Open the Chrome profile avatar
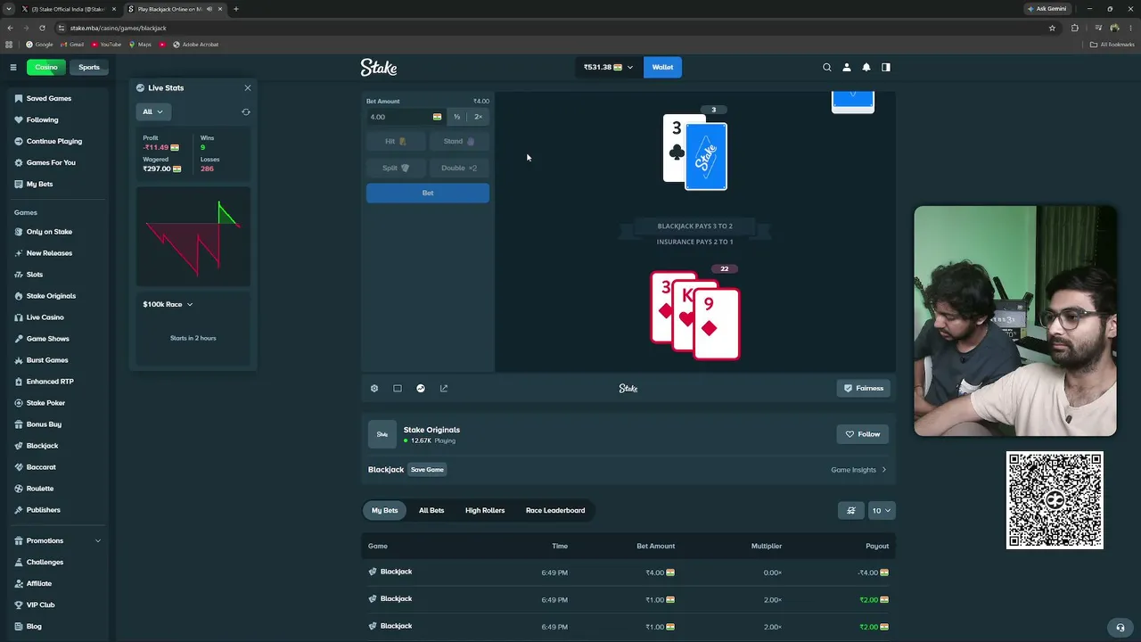Viewport: 1141px width, 642px height. click(x=1114, y=28)
